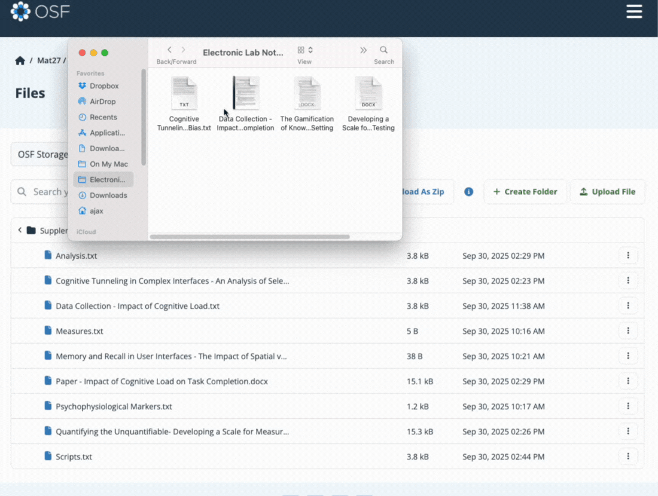Select the Data Collection document thumbnail
Viewport: 658px width, 496px height.
click(245, 93)
